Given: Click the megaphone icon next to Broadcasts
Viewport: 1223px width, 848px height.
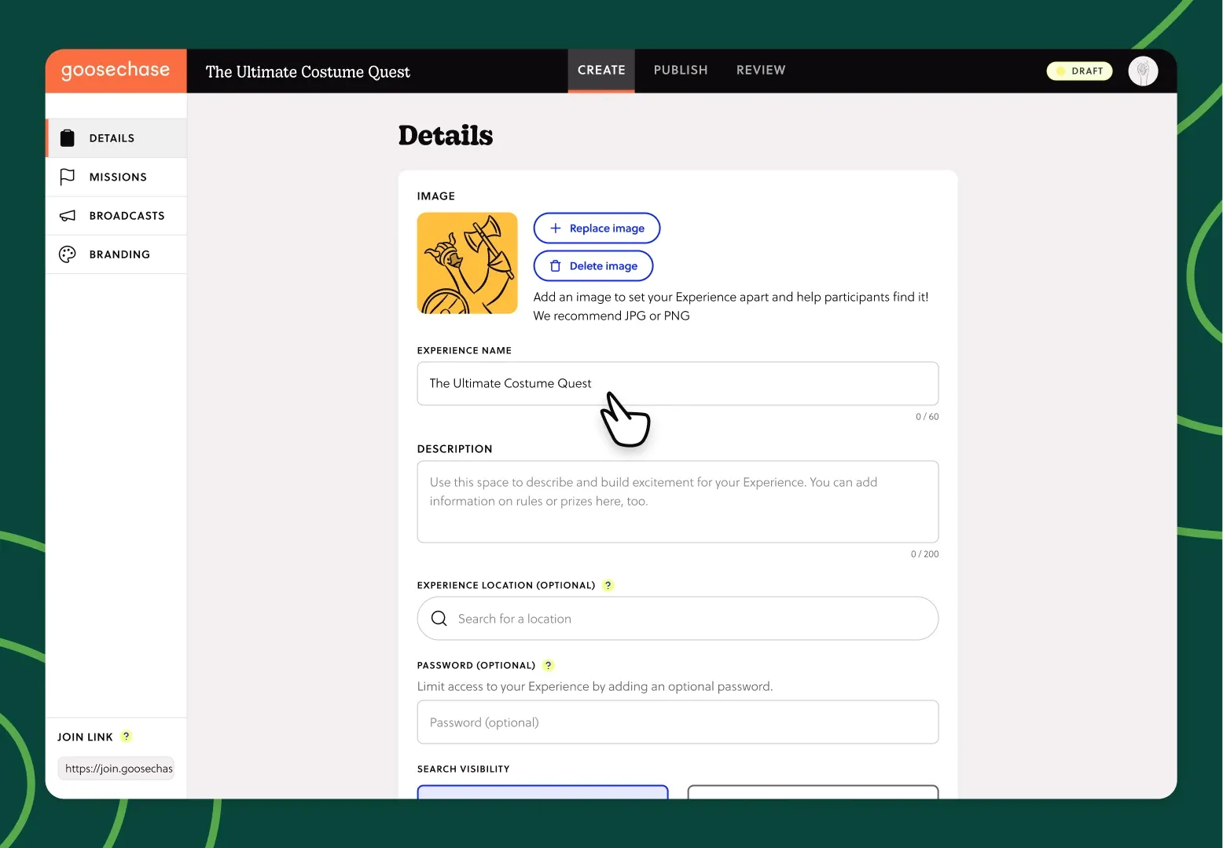Looking at the screenshot, I should coord(68,215).
